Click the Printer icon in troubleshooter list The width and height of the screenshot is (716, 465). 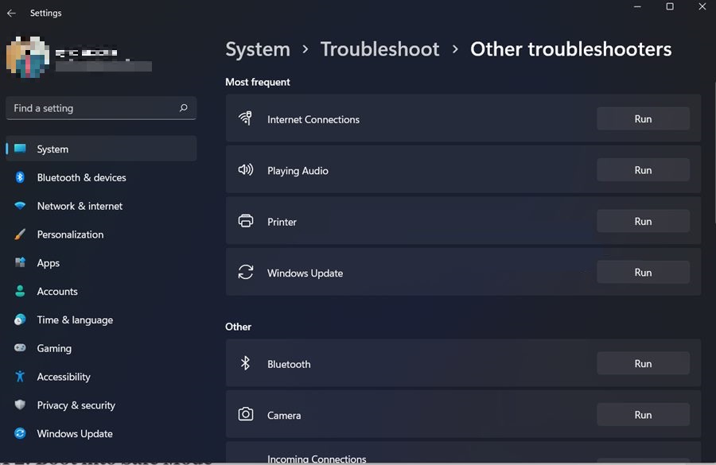[x=245, y=221]
